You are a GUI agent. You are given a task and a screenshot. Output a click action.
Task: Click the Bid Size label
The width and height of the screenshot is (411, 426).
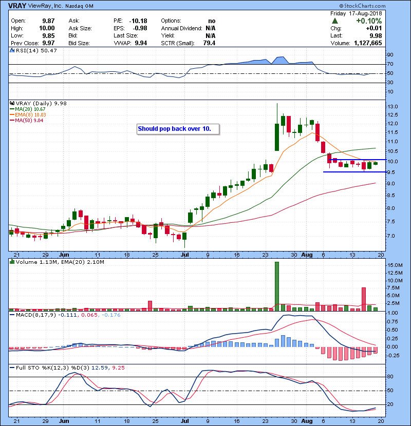pyautogui.click(x=79, y=43)
